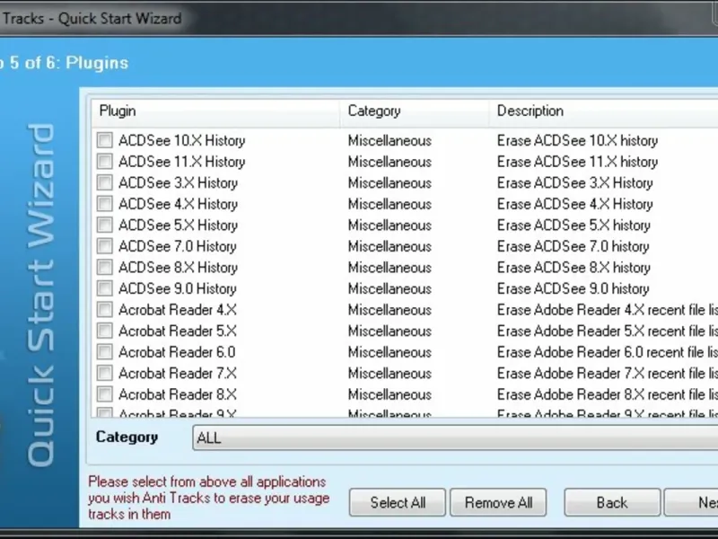Enable the ACDSee 9.0 History checkbox
Image resolution: width=718 pixels, height=539 pixels.
(x=105, y=288)
